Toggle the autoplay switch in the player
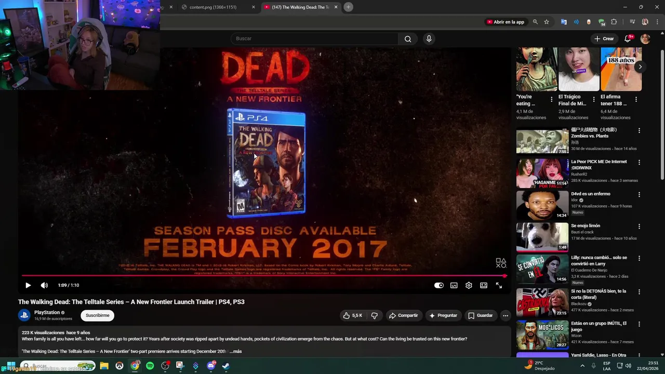The height and width of the screenshot is (374, 665). point(439,285)
